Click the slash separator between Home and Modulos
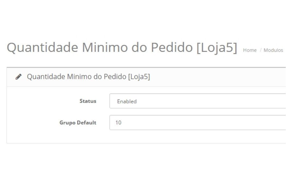This screenshot has height=190, width=286. (261, 50)
